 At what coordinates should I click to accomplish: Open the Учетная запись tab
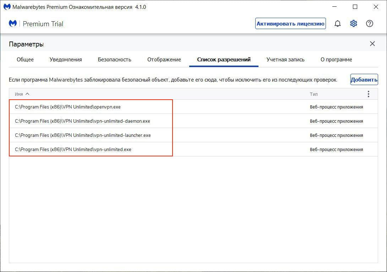click(x=285, y=60)
